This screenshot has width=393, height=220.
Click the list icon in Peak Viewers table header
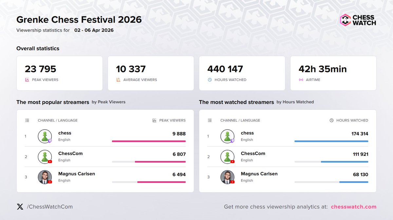tap(27, 120)
